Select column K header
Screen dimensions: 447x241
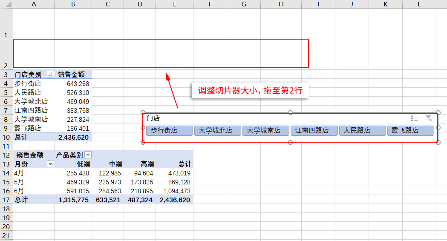coord(386,4)
